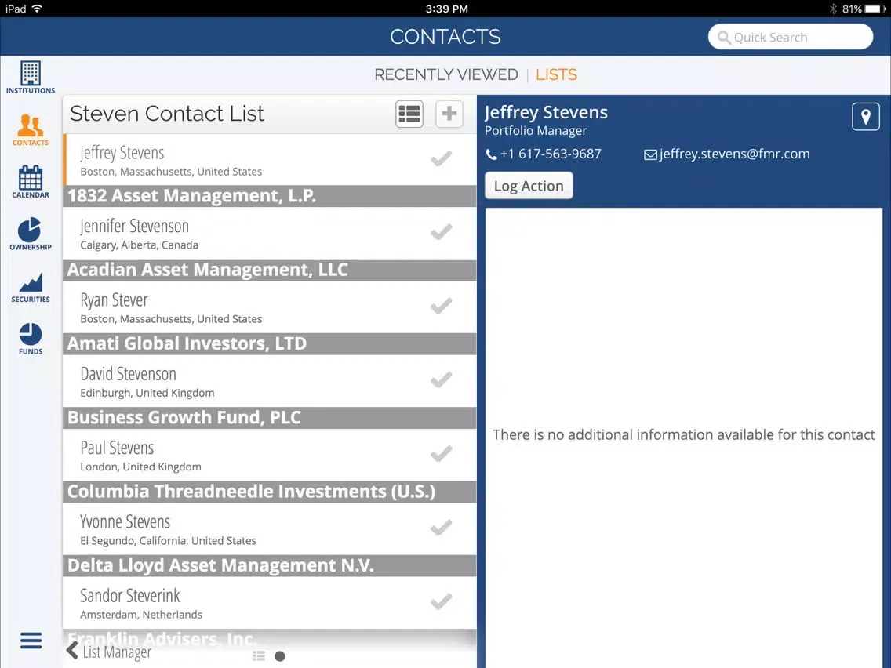Image resolution: width=891 pixels, height=668 pixels.
Task: Click 1832 Asset Management, L.P. header
Action: click(270, 196)
